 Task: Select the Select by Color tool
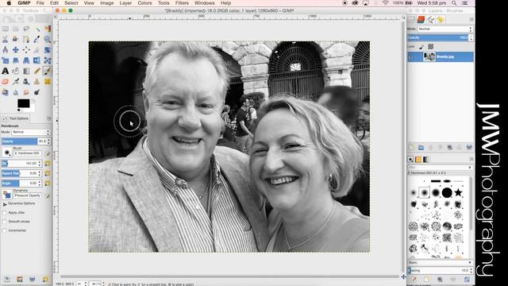48,29
